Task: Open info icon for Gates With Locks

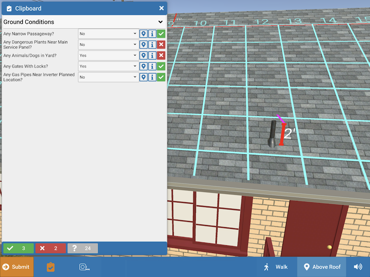Action: 152,66
